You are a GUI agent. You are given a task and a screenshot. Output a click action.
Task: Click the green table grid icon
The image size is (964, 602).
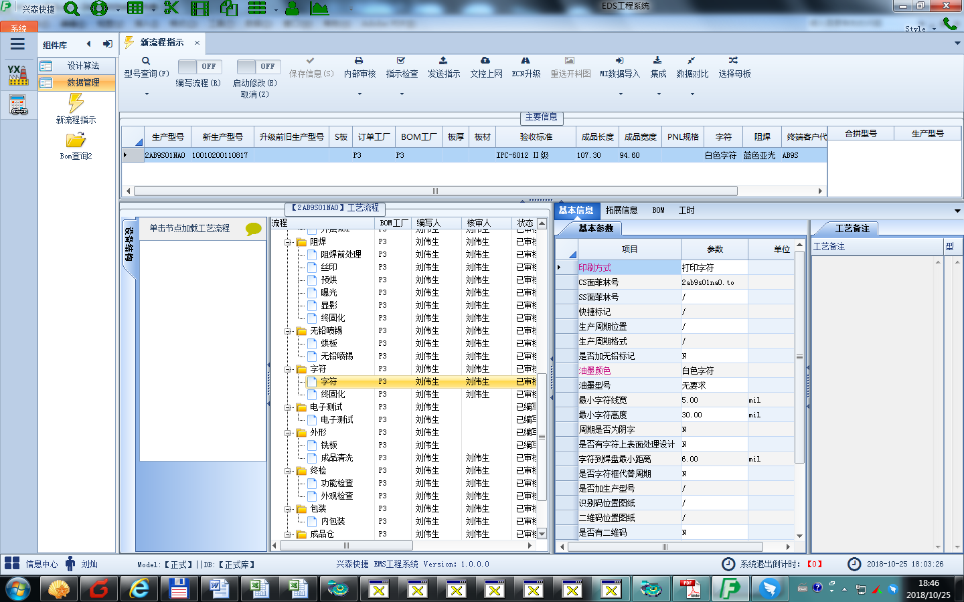click(135, 8)
